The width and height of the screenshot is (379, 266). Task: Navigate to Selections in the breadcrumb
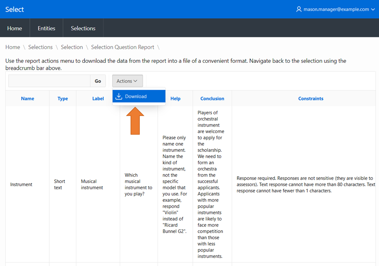tap(40, 47)
